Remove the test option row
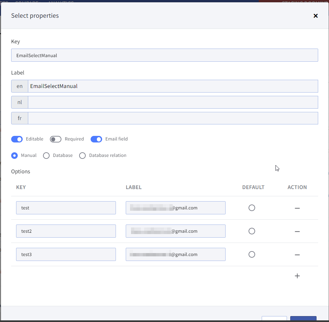Screen dimensions: 329x322 [297, 208]
